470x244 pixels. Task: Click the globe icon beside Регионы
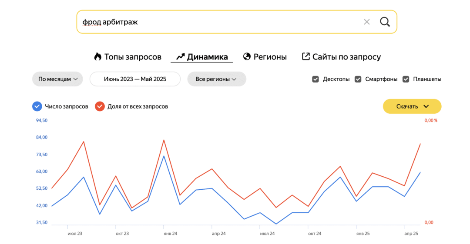click(247, 57)
